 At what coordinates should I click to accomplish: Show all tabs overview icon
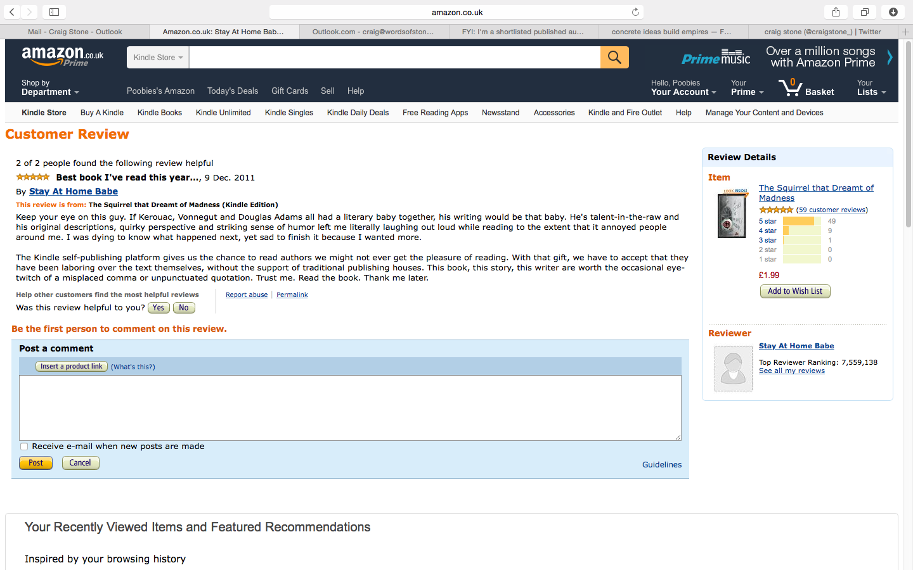(865, 12)
